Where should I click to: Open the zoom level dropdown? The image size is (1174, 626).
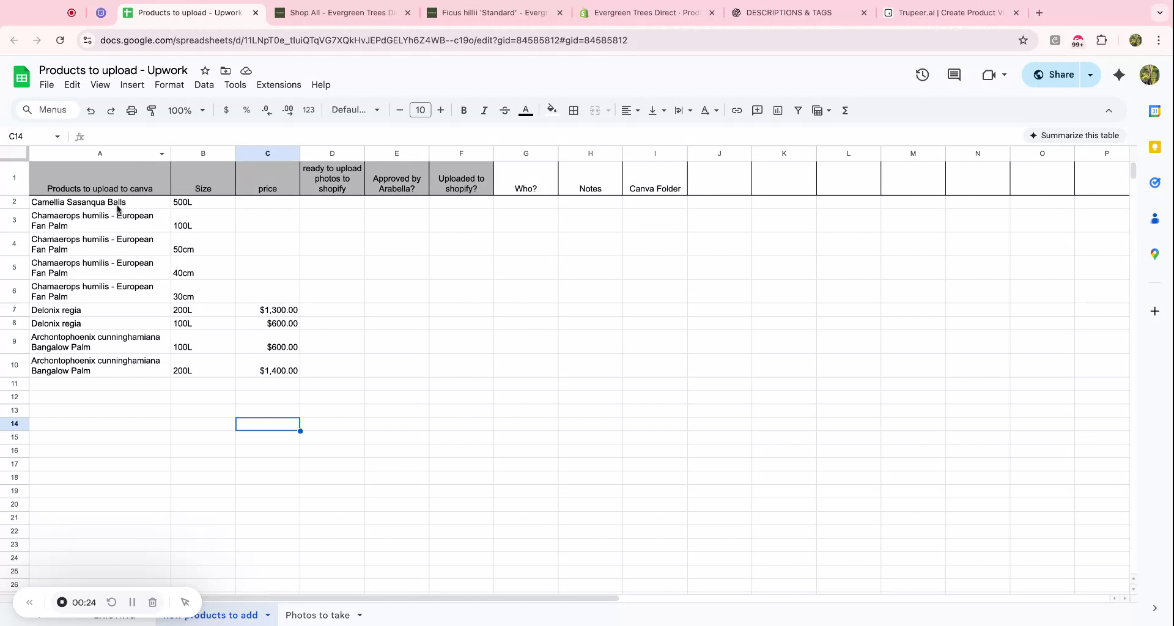click(x=186, y=110)
